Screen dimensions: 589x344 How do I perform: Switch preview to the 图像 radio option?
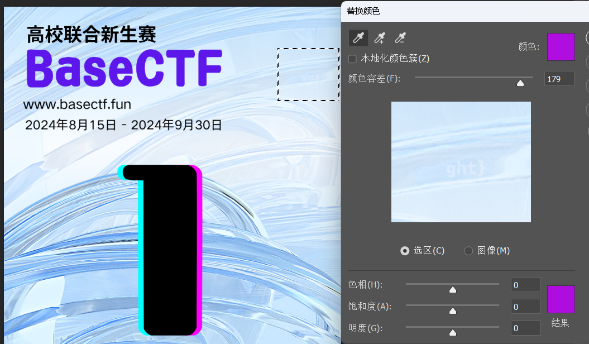(468, 251)
